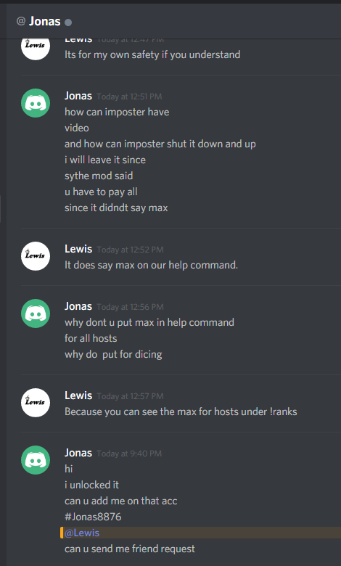Click the Jonas username at 12:51 PM

pos(78,96)
